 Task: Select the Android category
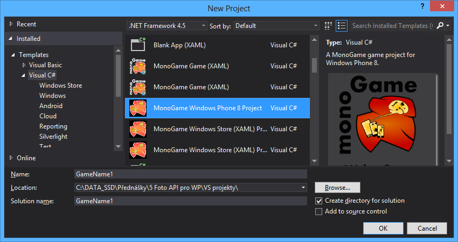click(51, 106)
